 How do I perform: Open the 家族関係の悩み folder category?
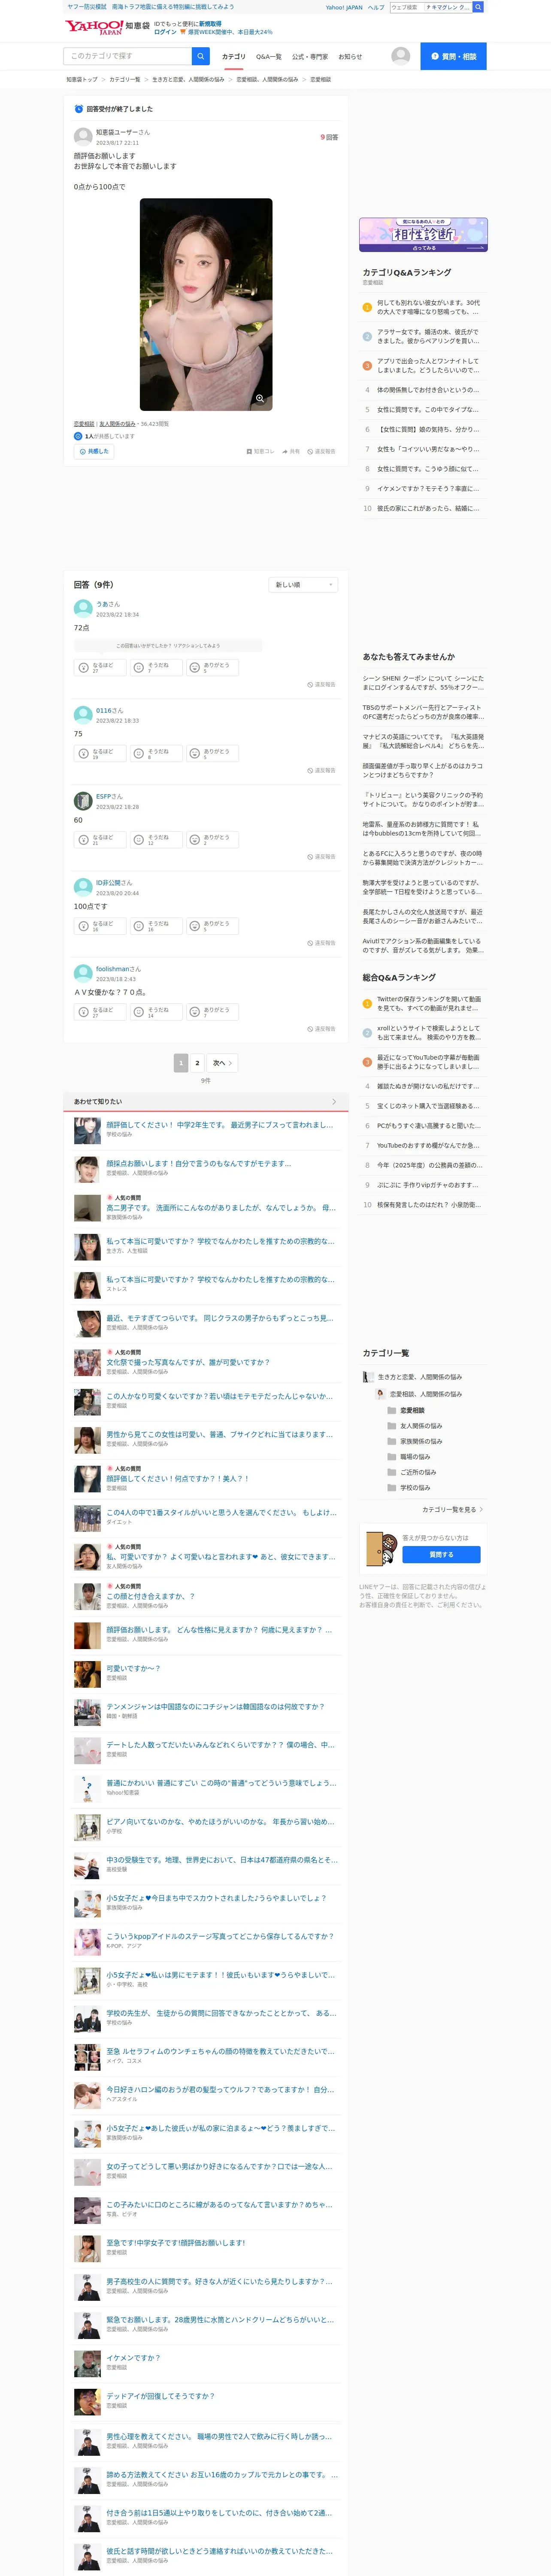click(414, 1441)
